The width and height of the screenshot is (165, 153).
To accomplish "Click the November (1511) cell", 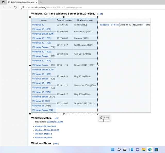I will point(142,25).
